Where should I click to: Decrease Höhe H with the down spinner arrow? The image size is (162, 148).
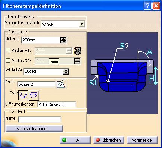click(63, 41)
